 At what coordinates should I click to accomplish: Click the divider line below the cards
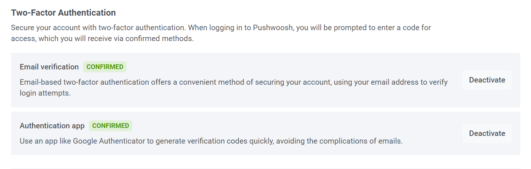pos(265,168)
